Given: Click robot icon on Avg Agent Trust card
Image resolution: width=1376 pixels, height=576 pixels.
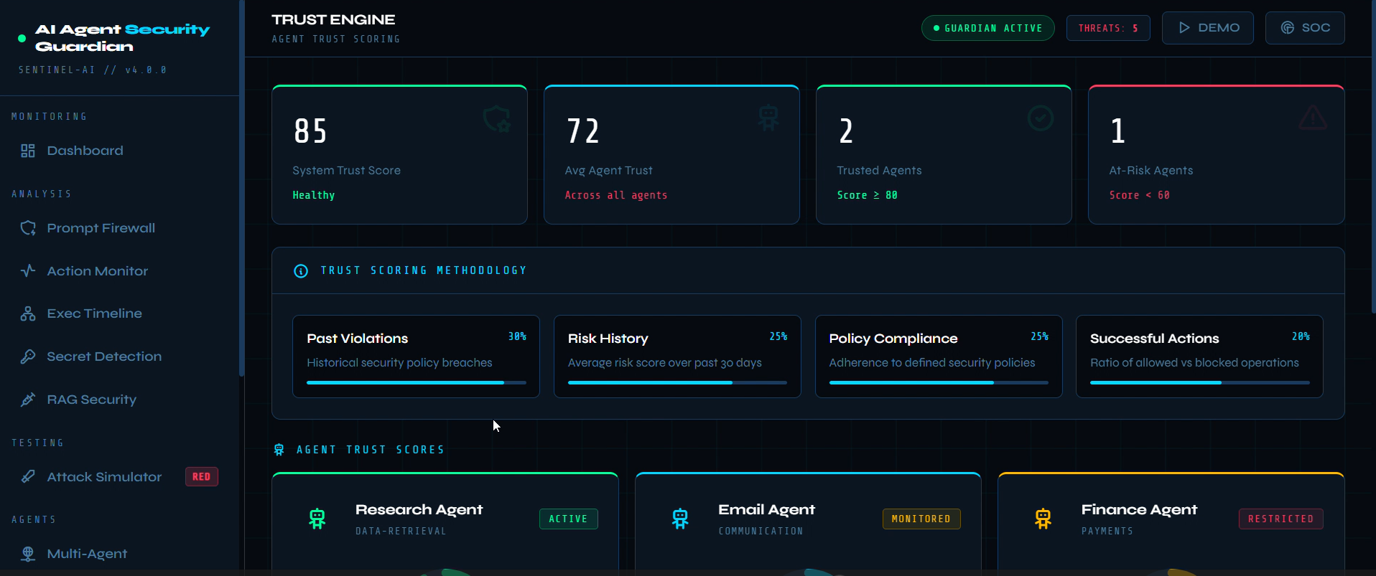Looking at the screenshot, I should tap(768, 118).
